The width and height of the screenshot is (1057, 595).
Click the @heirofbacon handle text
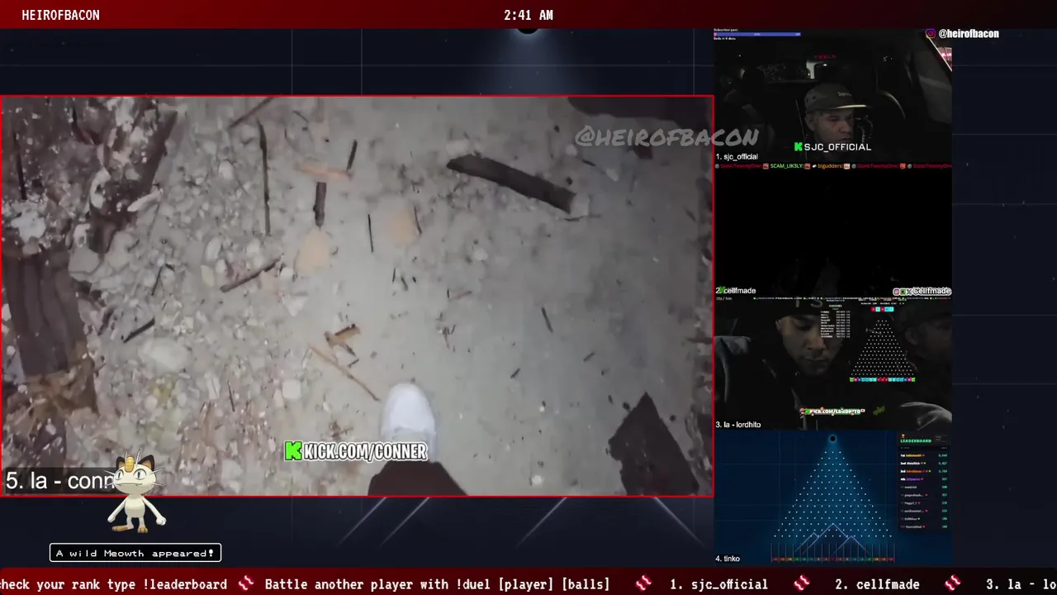coord(969,34)
